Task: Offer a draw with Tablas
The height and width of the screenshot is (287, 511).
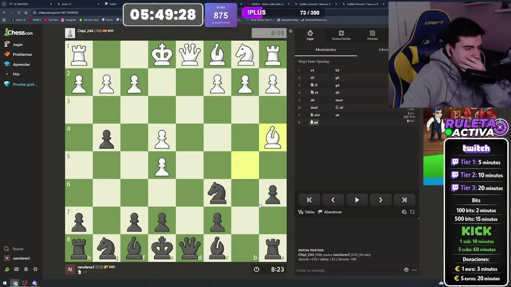Action: coord(307,212)
